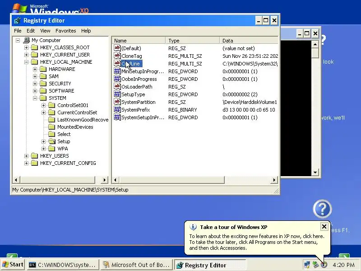Click the values pane horizontal scrollbar thumb
361x271 pixels.
(171, 180)
